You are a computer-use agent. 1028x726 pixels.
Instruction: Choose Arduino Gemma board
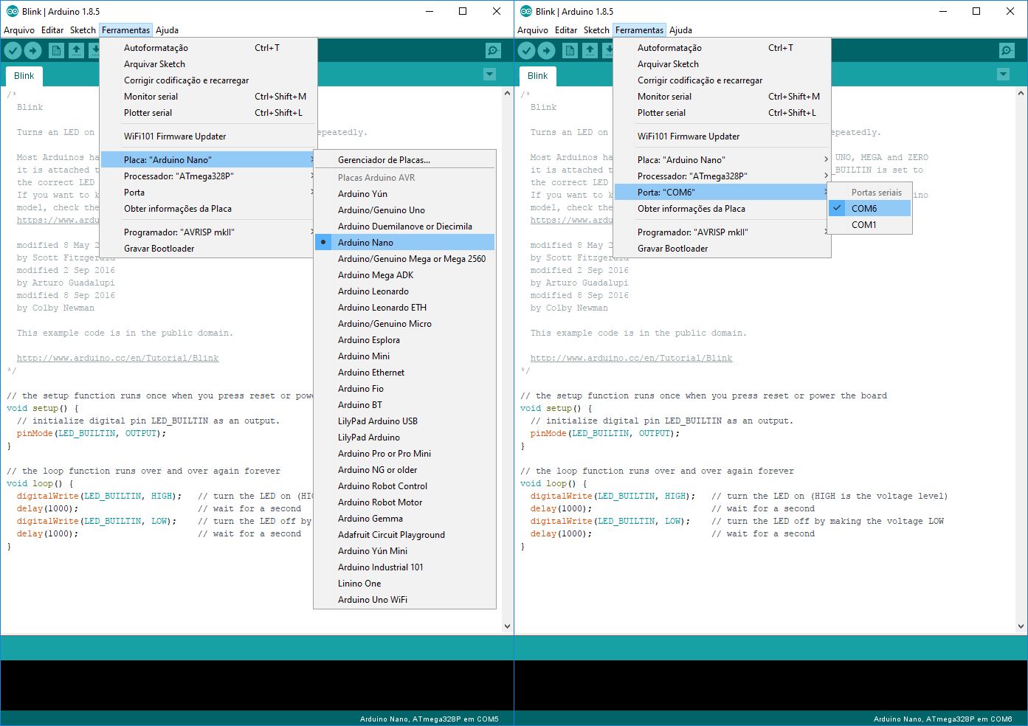[x=404, y=518]
